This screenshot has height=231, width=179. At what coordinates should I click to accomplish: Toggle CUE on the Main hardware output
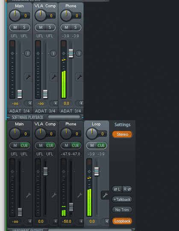coord(24,146)
